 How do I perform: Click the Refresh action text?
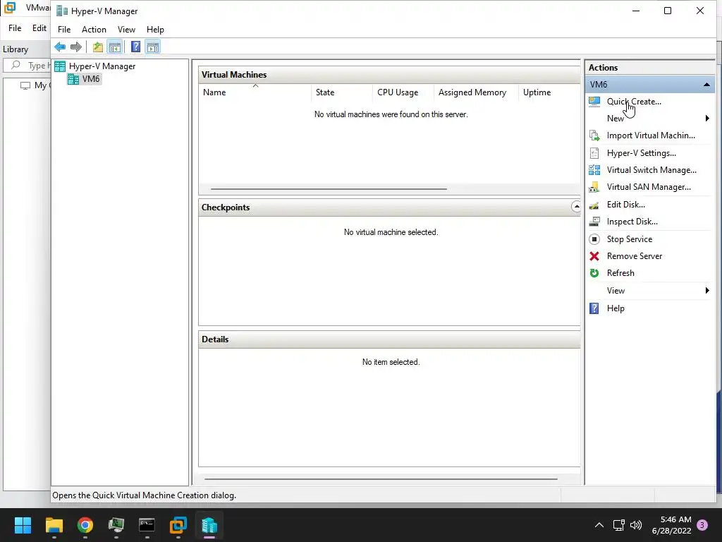pyautogui.click(x=620, y=273)
